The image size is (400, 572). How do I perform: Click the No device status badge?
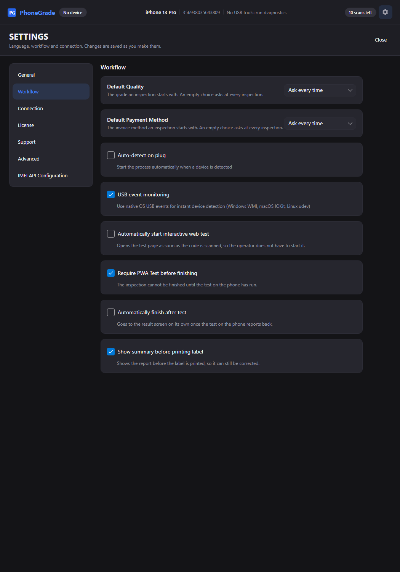pos(73,13)
